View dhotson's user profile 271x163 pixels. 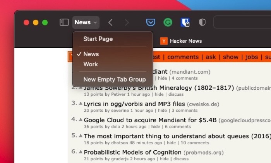(x=119, y=143)
